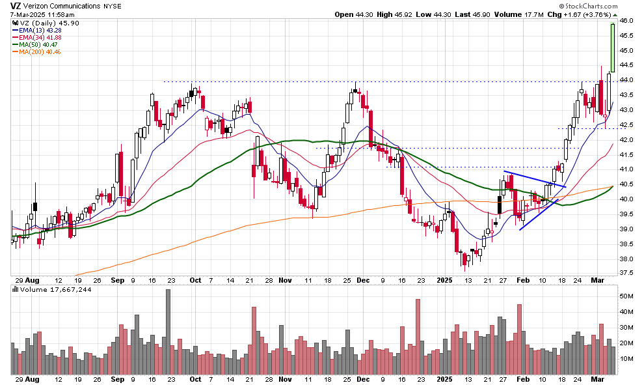Click the Sep label under the price chart
The height and width of the screenshot is (385, 644).
point(118,281)
